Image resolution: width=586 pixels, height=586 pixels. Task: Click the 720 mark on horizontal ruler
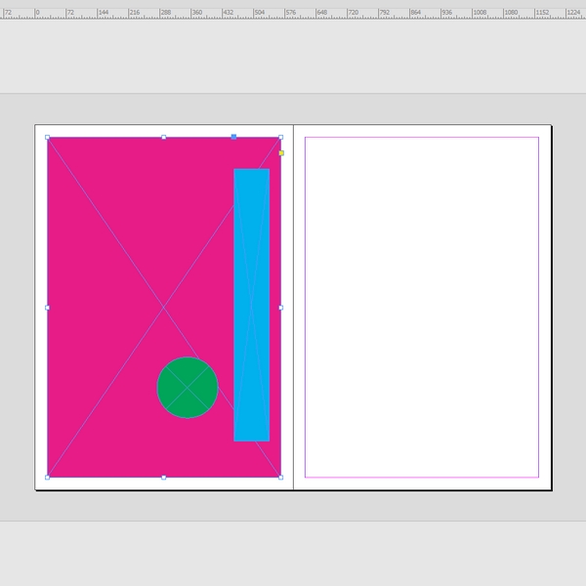pyautogui.click(x=352, y=13)
